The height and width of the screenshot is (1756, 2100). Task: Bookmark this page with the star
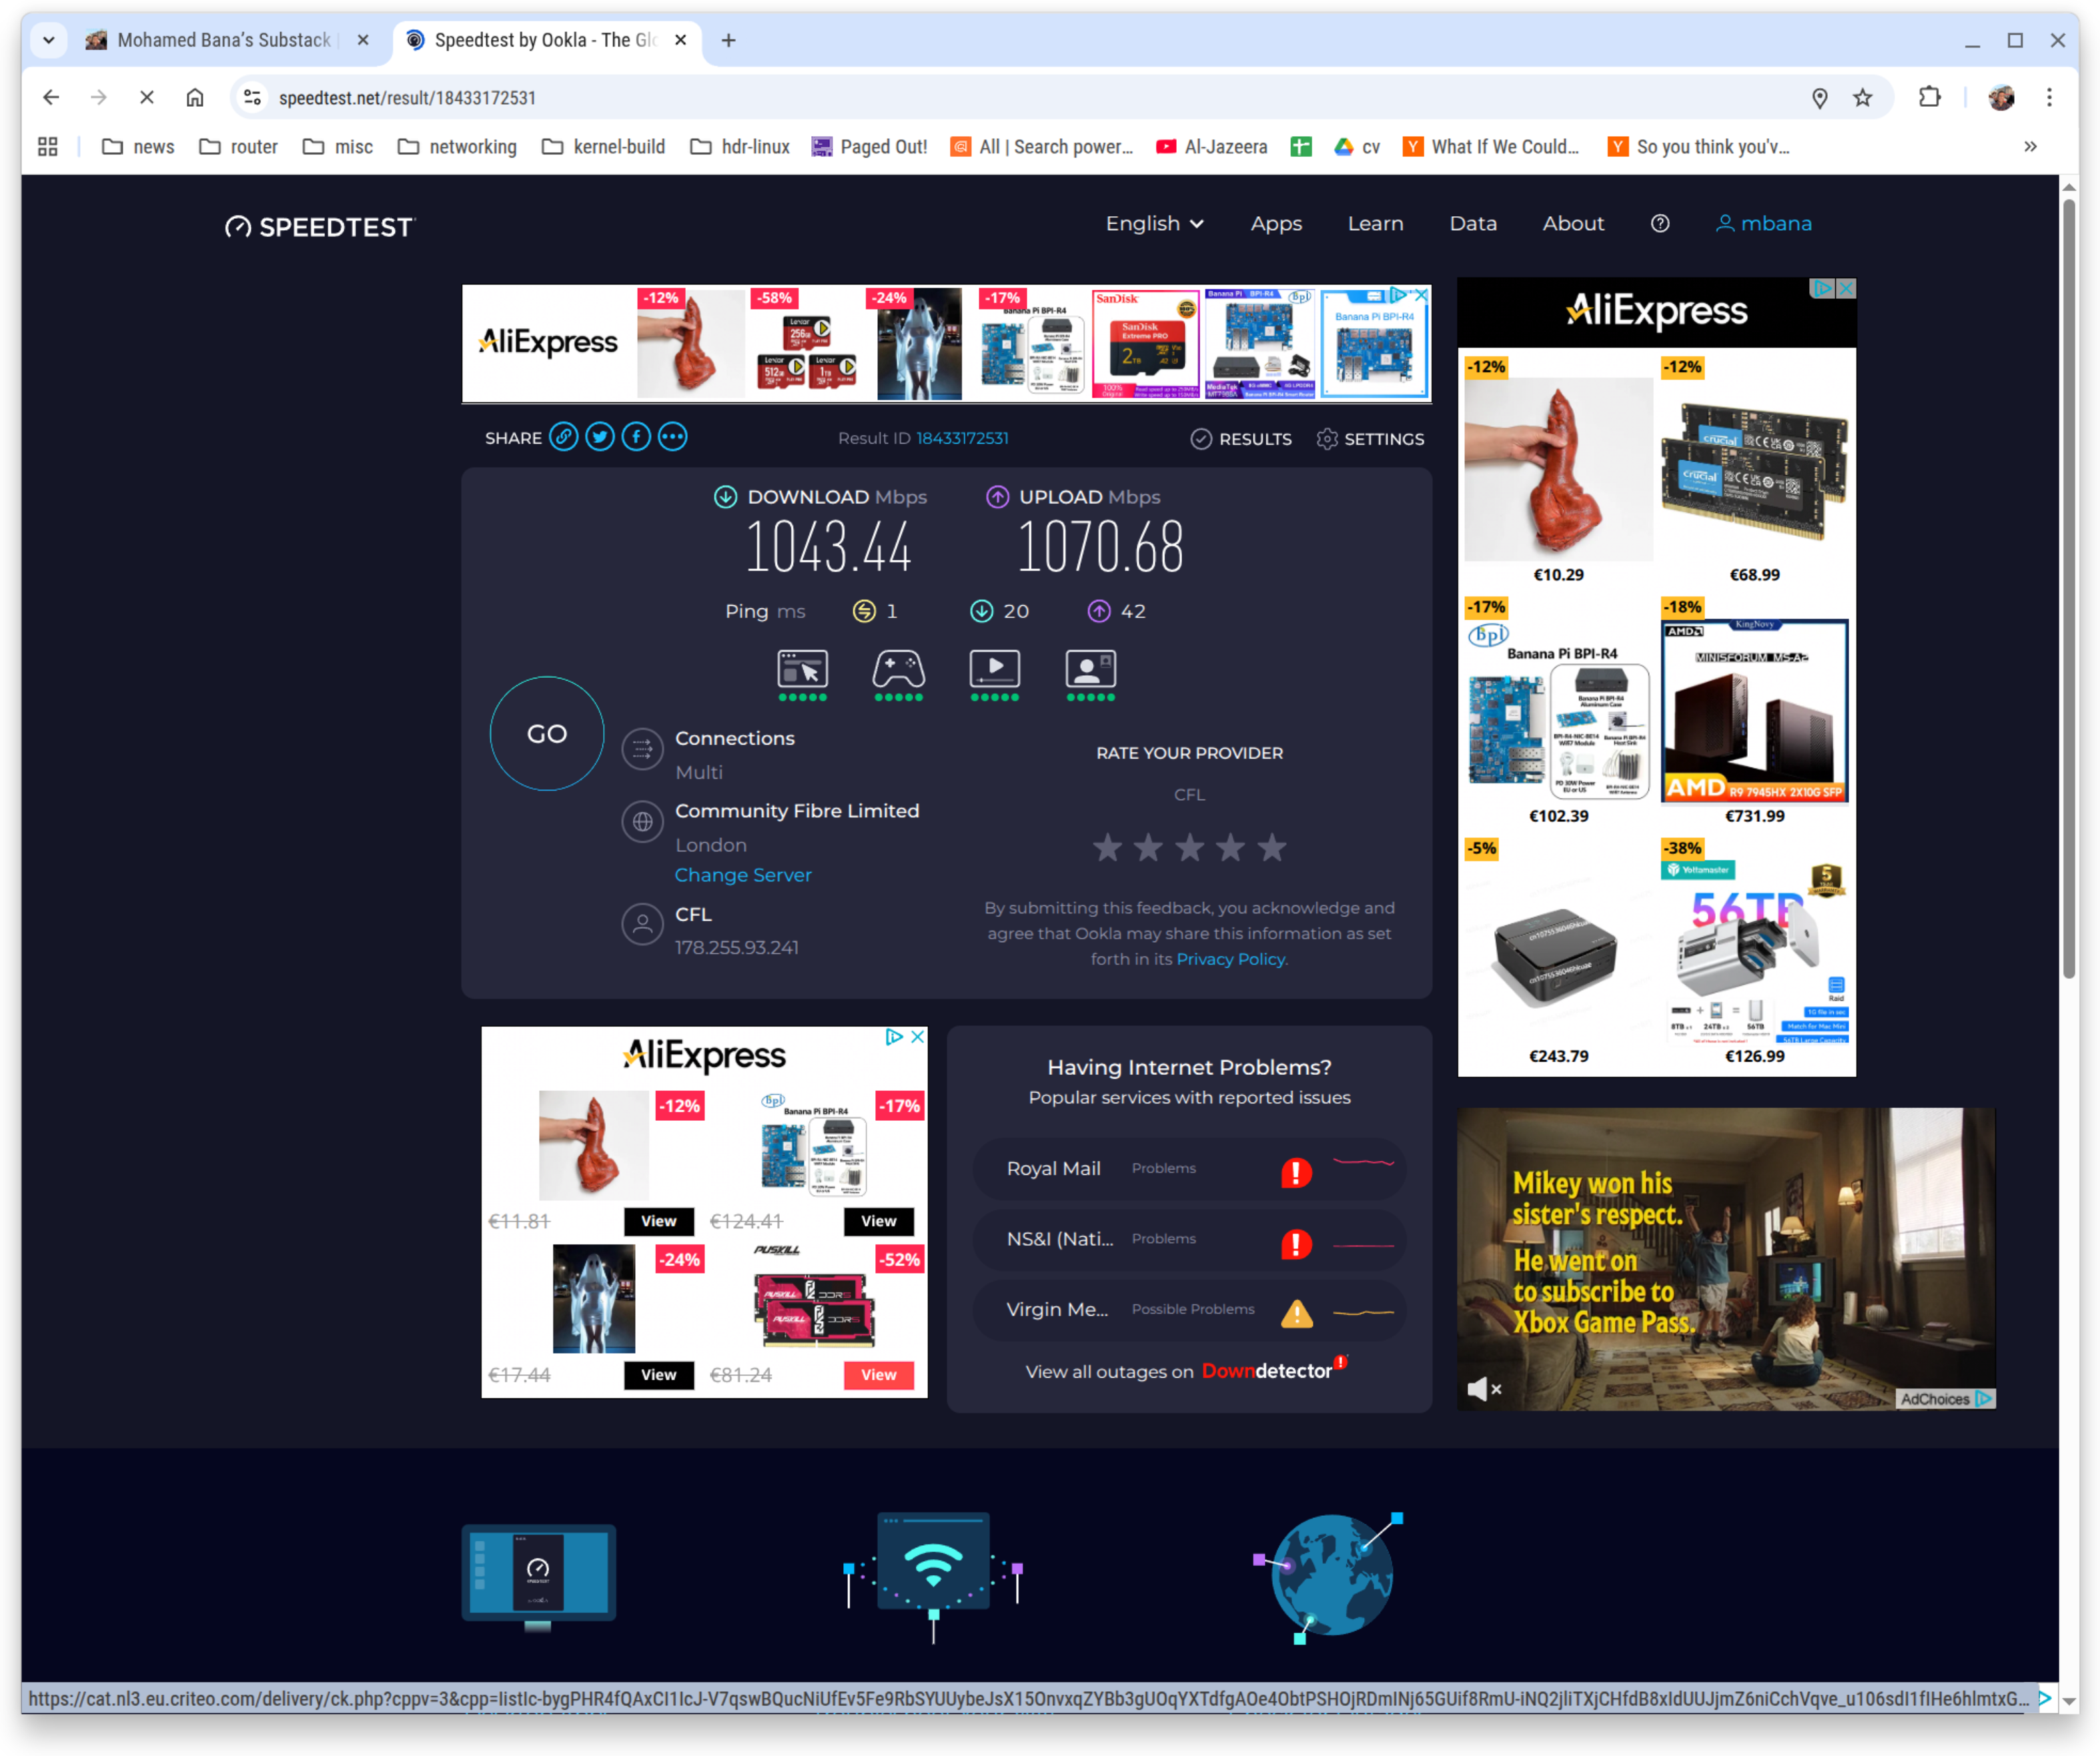pos(1862,98)
